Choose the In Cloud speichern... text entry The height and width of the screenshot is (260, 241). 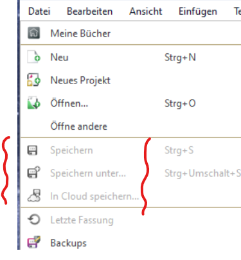point(94,196)
